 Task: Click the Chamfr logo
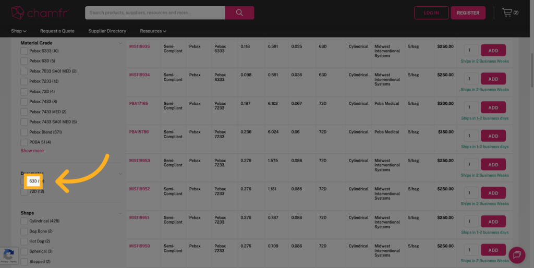[40, 13]
